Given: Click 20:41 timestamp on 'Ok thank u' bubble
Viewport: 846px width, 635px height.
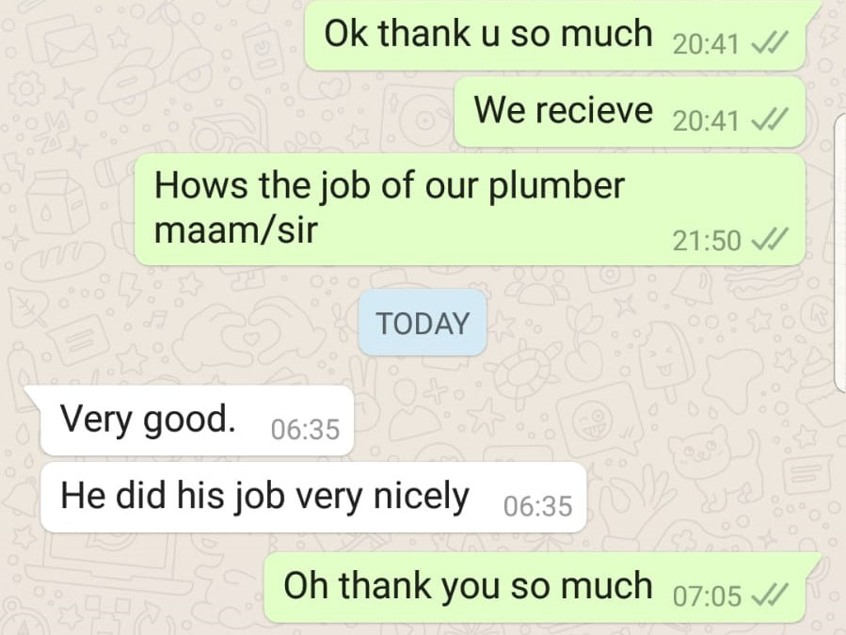Looking at the screenshot, I should pyautogui.click(x=706, y=43).
